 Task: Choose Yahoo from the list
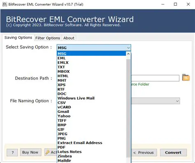(x=91, y=116)
